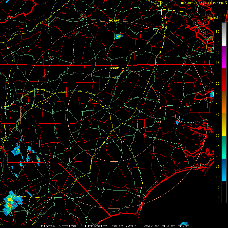Image resolution: width=228 pixels, height=228 pixels.
Task: Click the '100 NMI' range ring label
Action: [x=114, y=21]
